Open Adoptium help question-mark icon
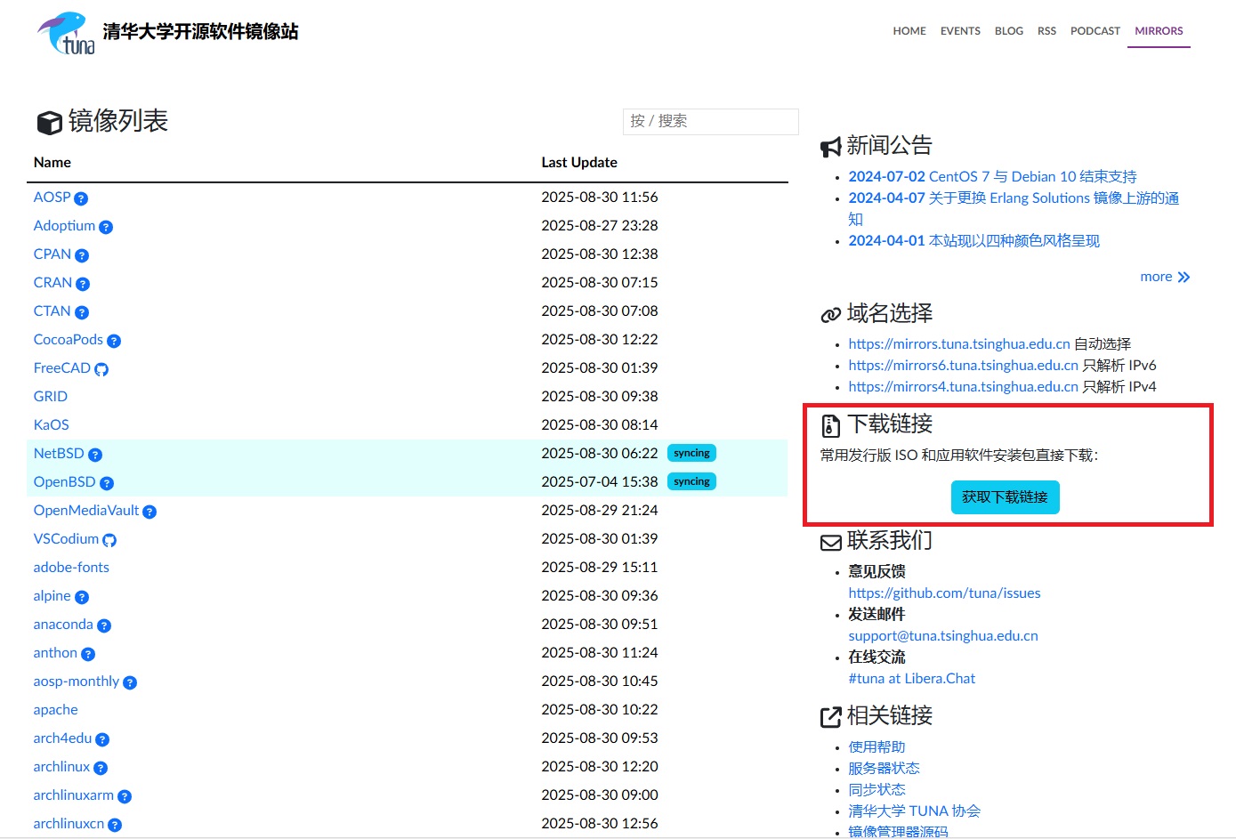This screenshot has height=839, width=1236. (106, 227)
